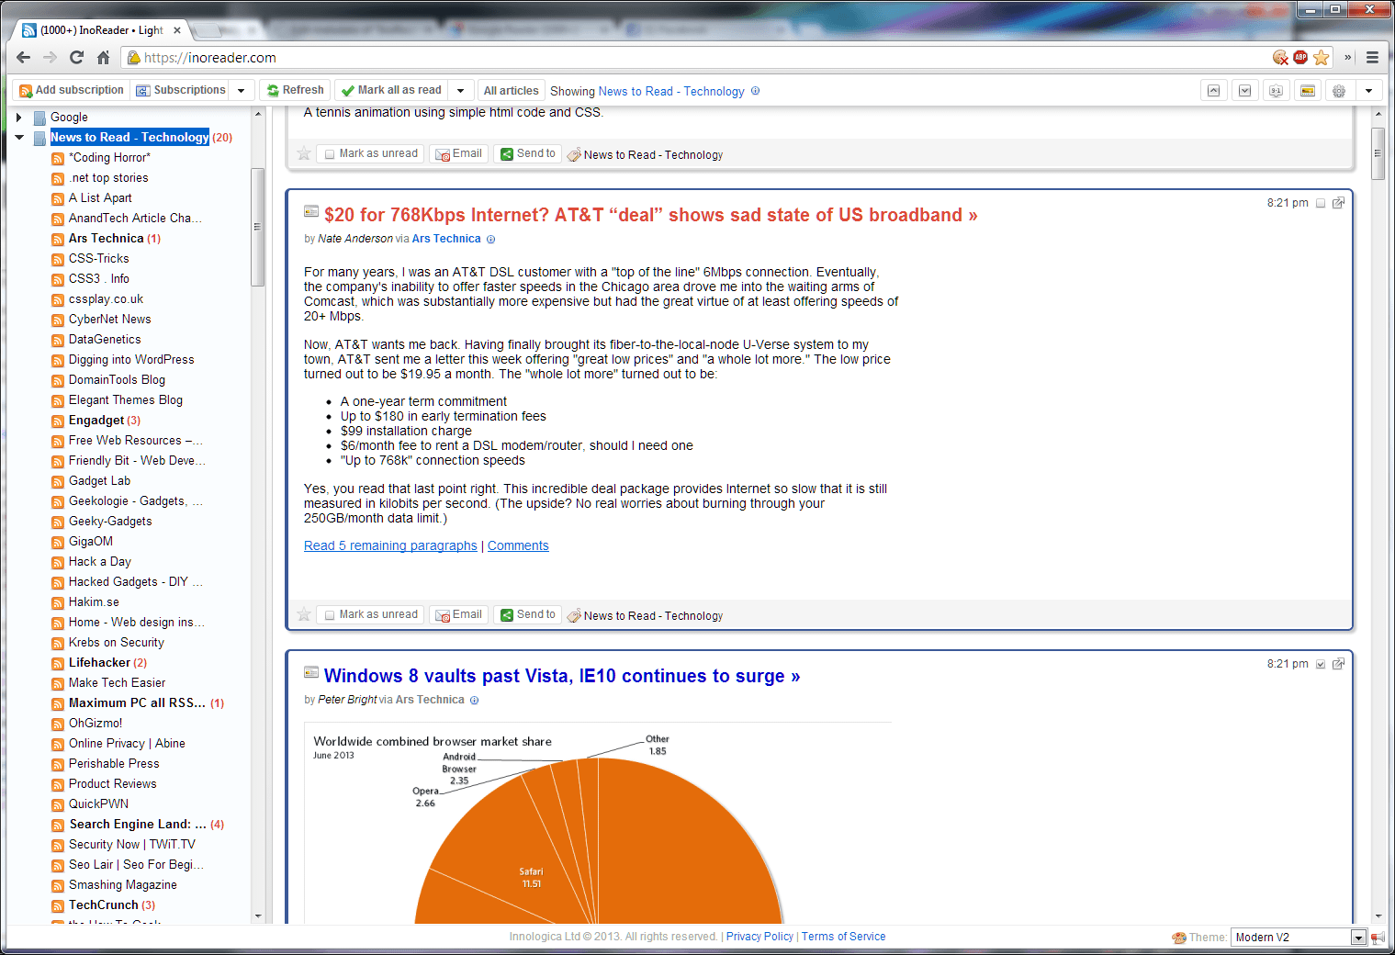The image size is (1395, 955).
Task: Open settings via the gear icon
Action: [x=1339, y=90]
